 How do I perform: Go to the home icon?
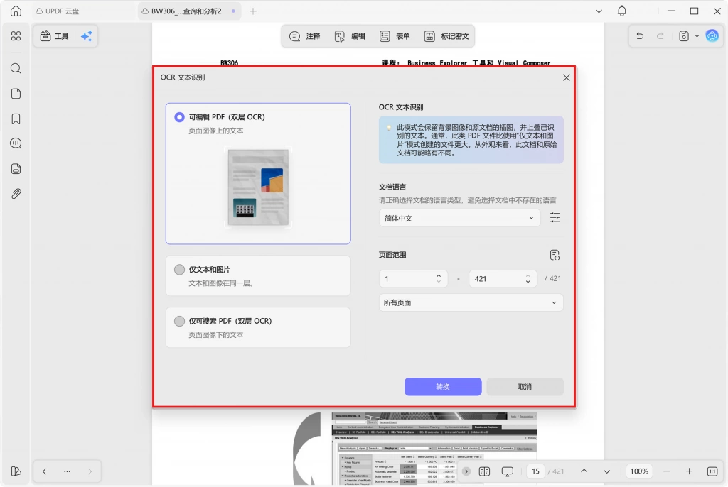[16, 11]
